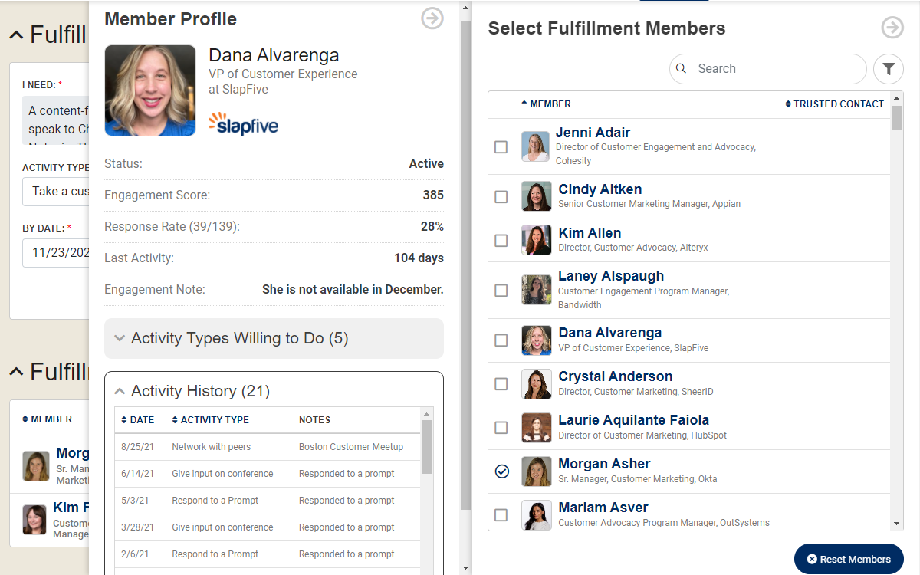Click the Select Fulfillment Members arrow icon
Screen dimensions: 920x575
point(892,28)
